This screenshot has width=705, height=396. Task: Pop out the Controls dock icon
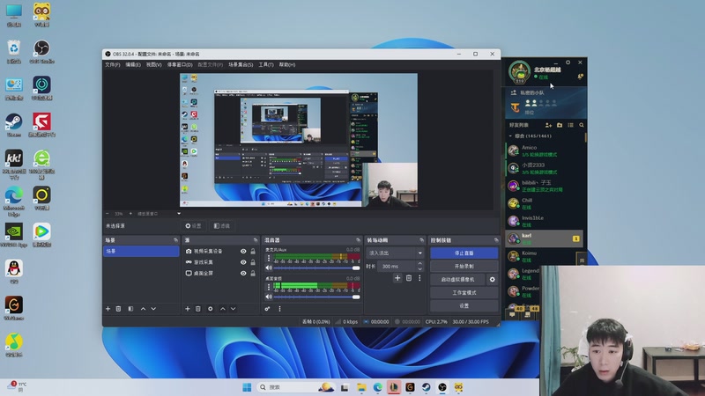click(496, 240)
